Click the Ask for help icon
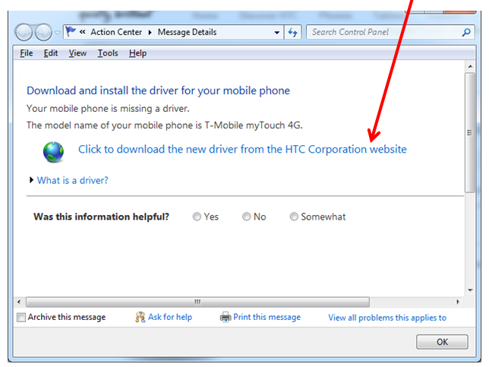The height and width of the screenshot is (367, 489). pyautogui.click(x=140, y=317)
